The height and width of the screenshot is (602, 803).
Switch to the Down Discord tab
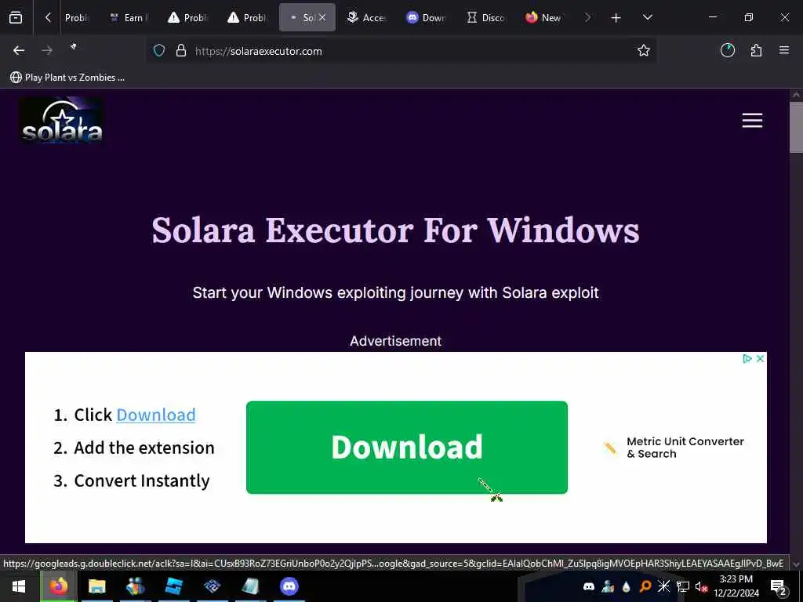426,18
